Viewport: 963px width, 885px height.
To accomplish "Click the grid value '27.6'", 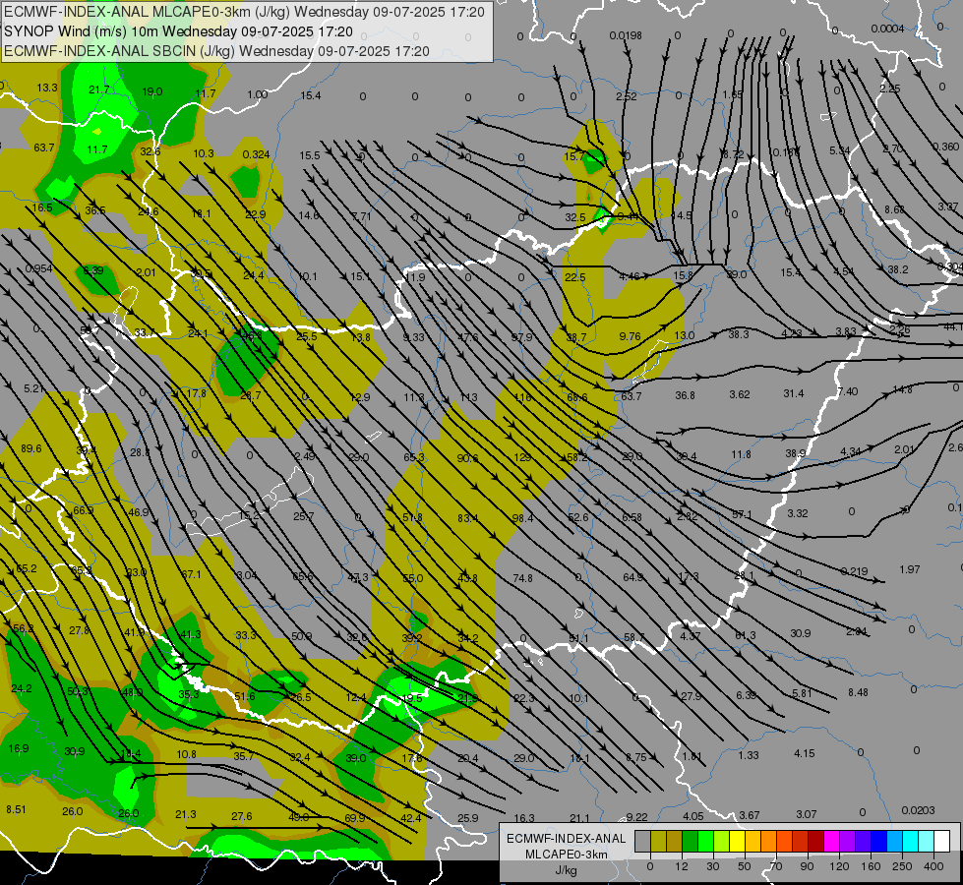I will coord(242,816).
